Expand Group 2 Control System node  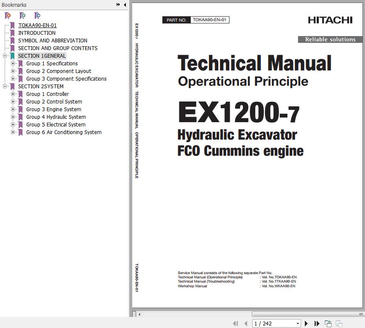click(13, 102)
